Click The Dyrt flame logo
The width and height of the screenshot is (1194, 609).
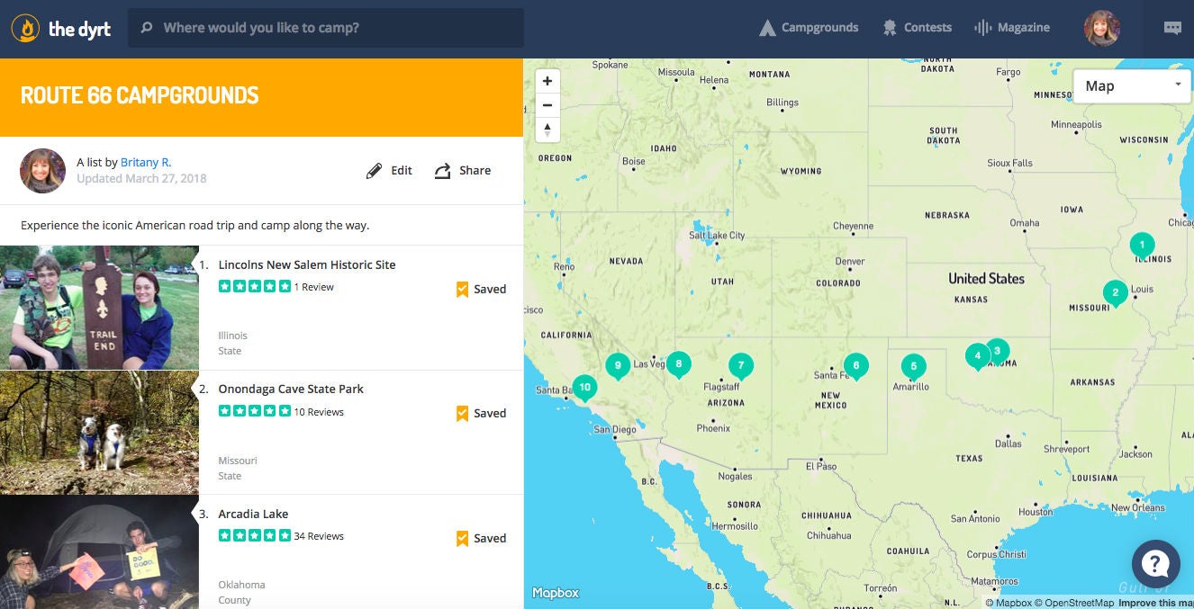pos(26,29)
